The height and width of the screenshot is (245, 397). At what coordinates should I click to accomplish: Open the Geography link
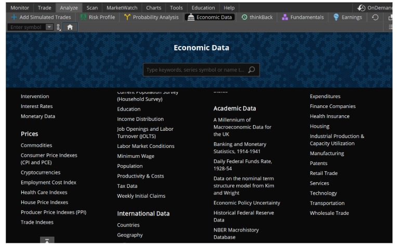(x=130, y=235)
